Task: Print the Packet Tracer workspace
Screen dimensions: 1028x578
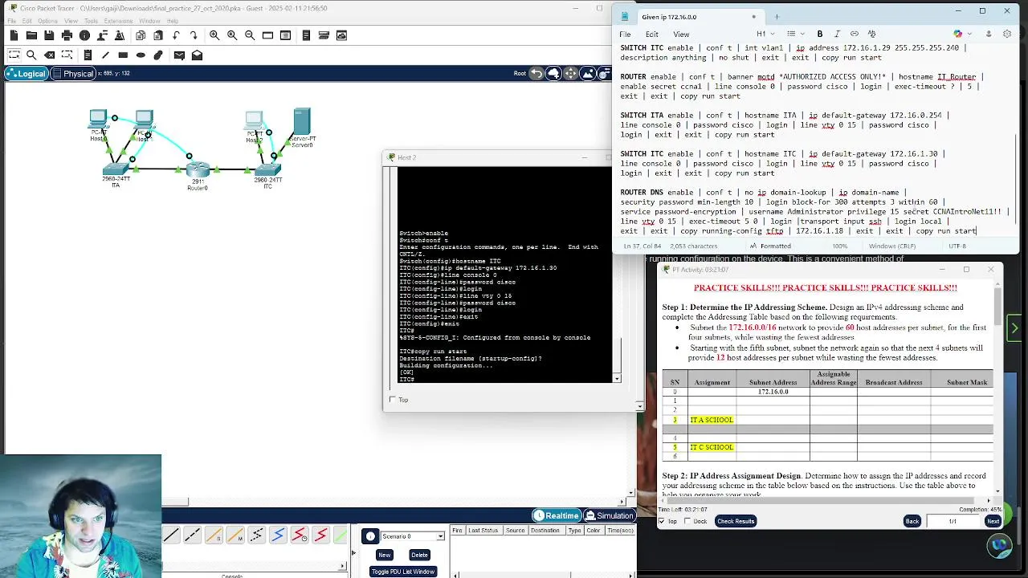Action: tap(67, 35)
